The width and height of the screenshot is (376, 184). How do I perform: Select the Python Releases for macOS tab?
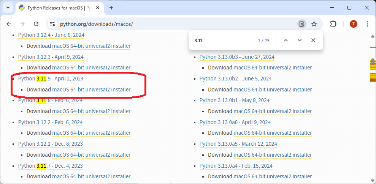pyautogui.click(x=57, y=8)
